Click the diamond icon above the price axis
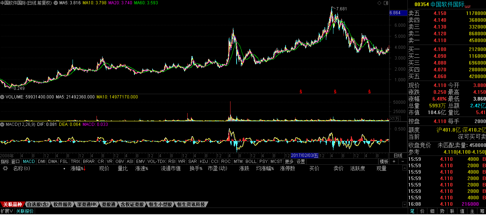This screenshot has width=486, height=215. (379, 3)
